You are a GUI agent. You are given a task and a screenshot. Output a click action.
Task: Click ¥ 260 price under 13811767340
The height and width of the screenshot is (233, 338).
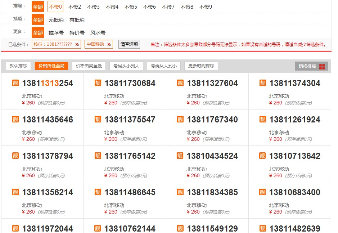pyautogui.click(x=193, y=139)
